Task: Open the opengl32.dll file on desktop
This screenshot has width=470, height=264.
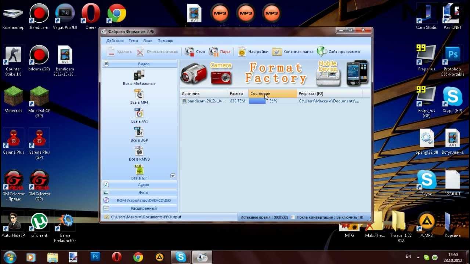Action: pos(427,142)
